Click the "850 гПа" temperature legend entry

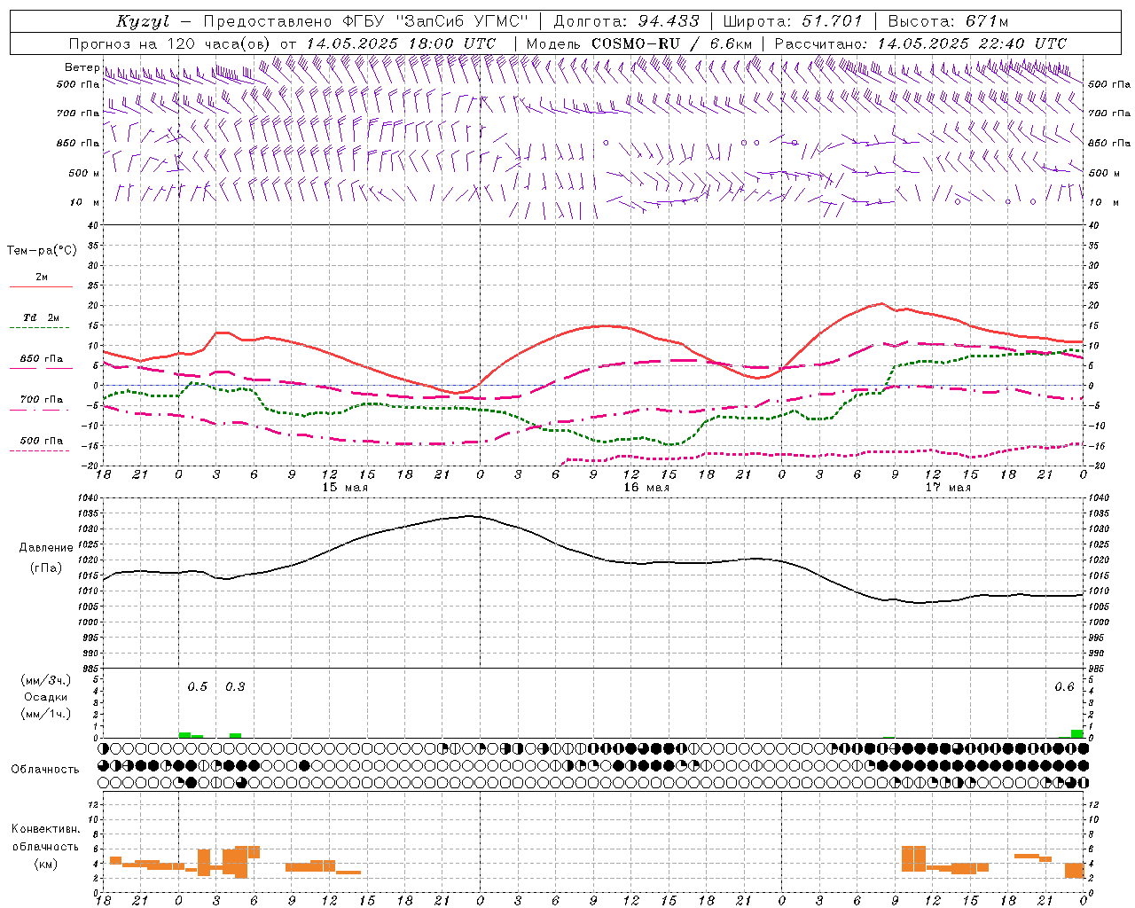(42, 359)
